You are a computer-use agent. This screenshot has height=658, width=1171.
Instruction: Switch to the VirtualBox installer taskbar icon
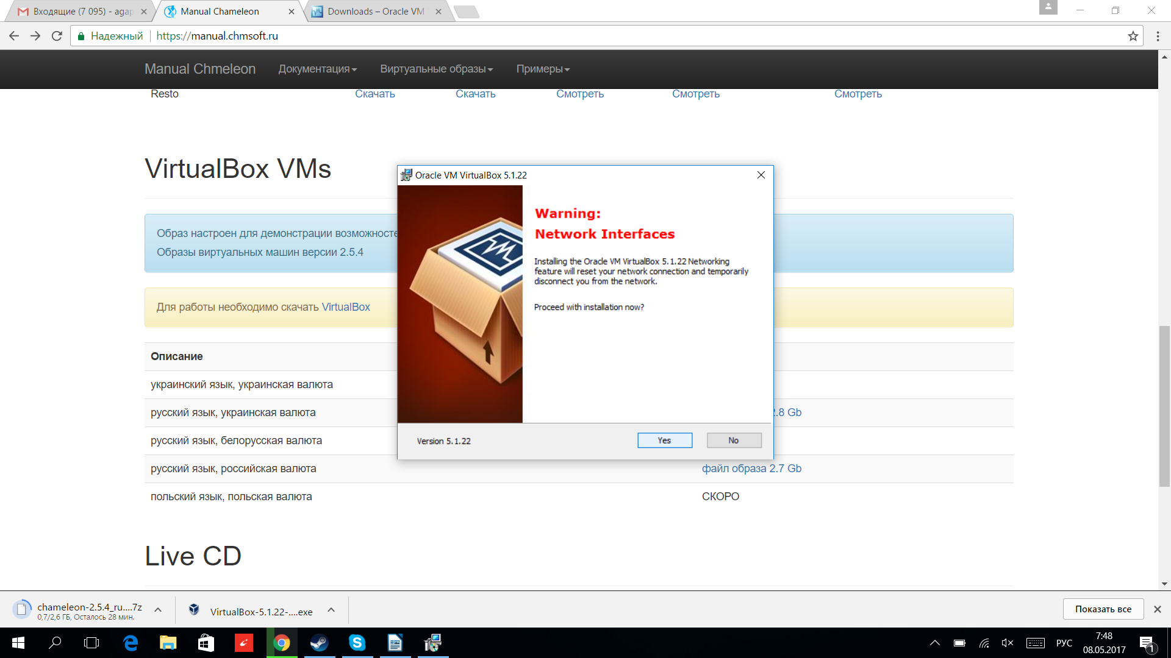click(433, 643)
